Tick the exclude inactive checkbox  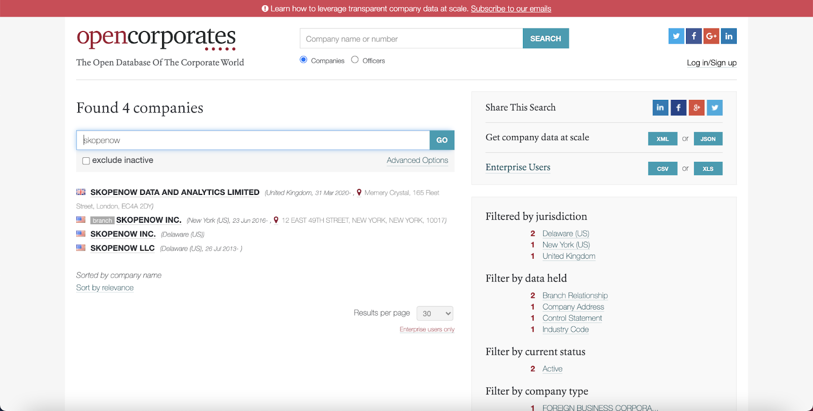tap(86, 161)
